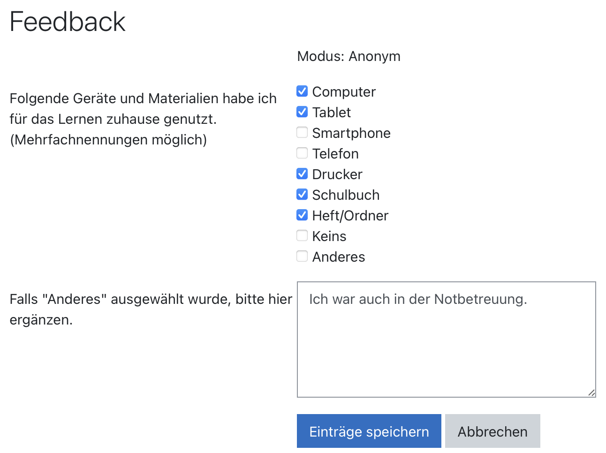Click the text area resize handle
This screenshot has height=453, width=606.
tap(591, 393)
